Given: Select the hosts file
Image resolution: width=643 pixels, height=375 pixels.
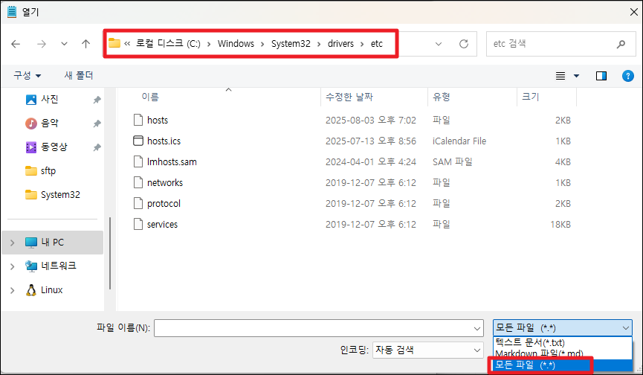Looking at the screenshot, I should [158, 121].
